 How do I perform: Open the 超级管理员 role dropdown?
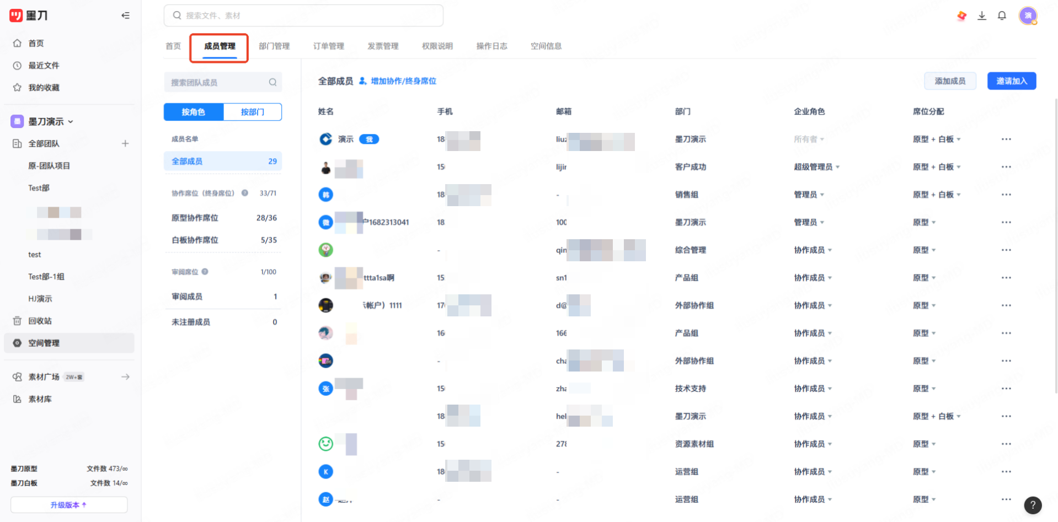817,167
